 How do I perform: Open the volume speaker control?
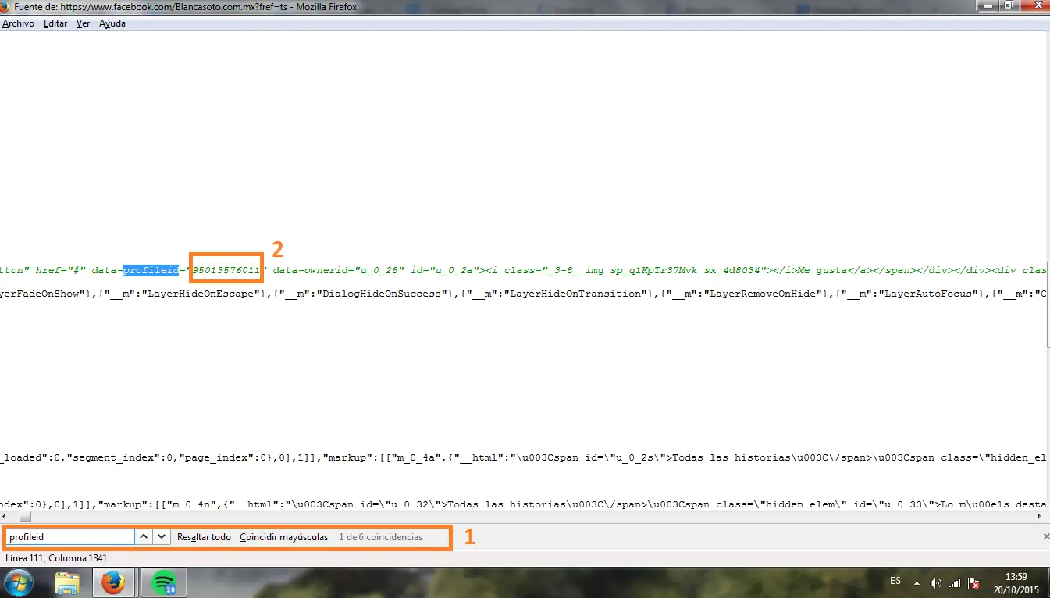tap(936, 583)
